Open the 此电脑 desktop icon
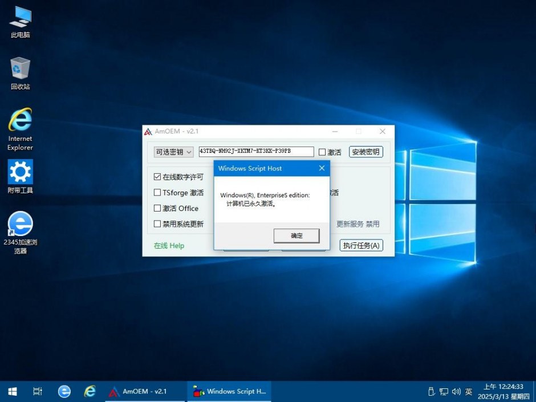The image size is (536, 402). pyautogui.click(x=20, y=21)
